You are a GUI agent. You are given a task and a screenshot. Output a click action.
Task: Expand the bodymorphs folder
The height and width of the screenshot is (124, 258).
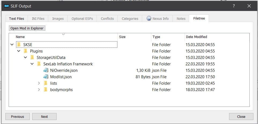(39, 90)
